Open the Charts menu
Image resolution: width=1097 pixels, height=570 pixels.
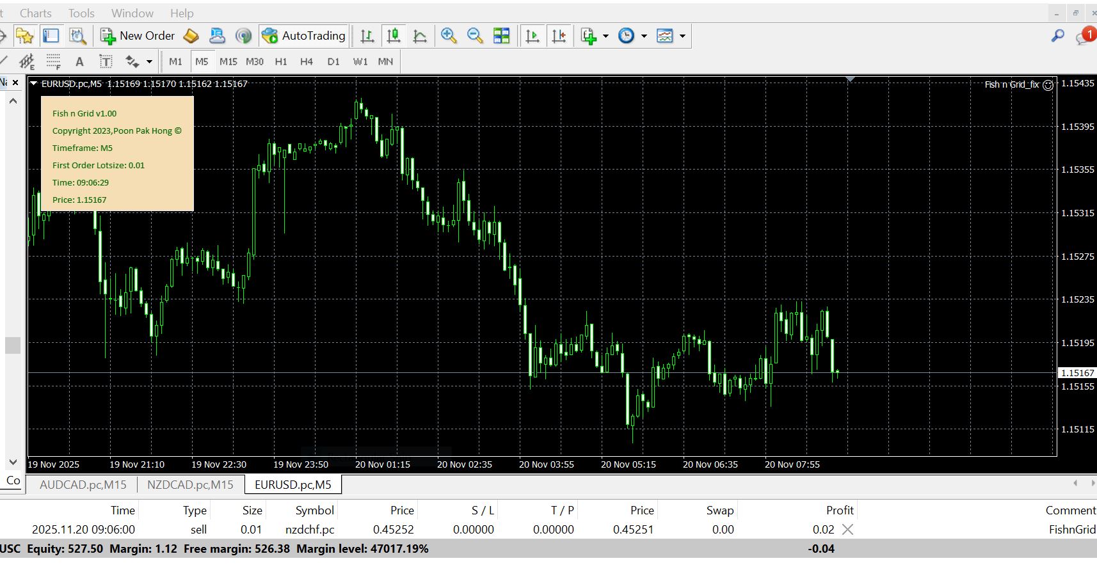(35, 13)
